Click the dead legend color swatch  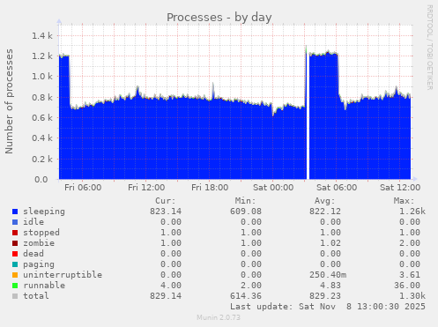[x=15, y=254]
